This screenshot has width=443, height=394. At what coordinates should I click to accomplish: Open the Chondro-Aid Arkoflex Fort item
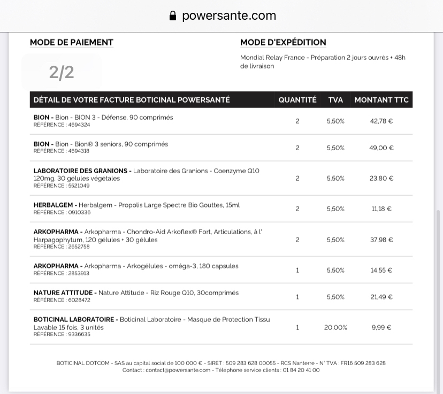pos(147,238)
